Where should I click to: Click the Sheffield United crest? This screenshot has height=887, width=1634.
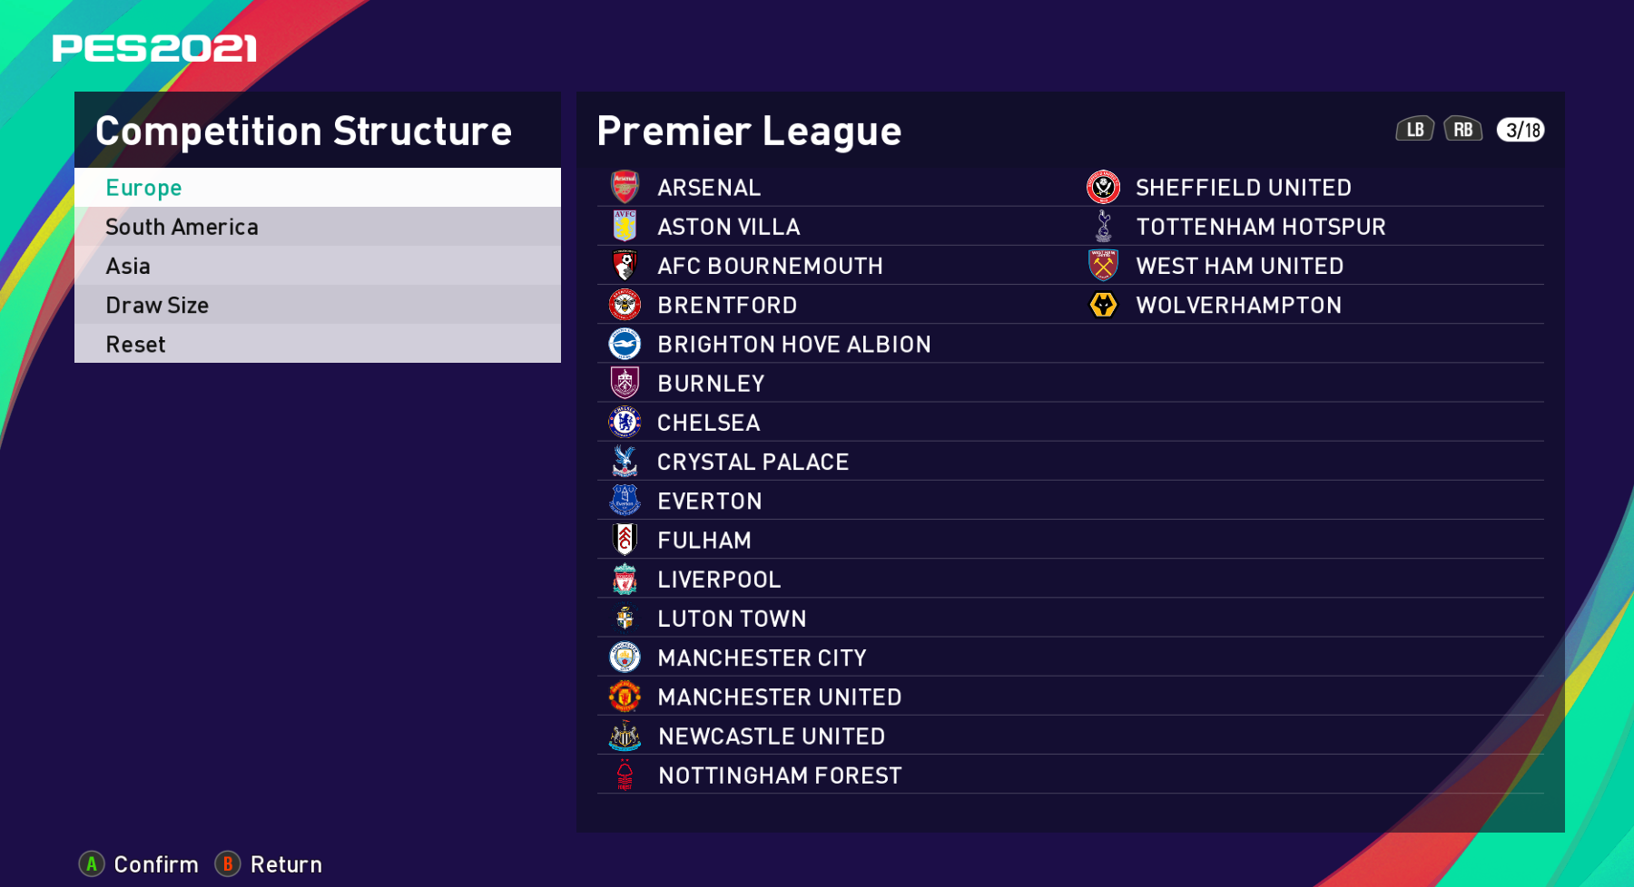tap(1103, 187)
